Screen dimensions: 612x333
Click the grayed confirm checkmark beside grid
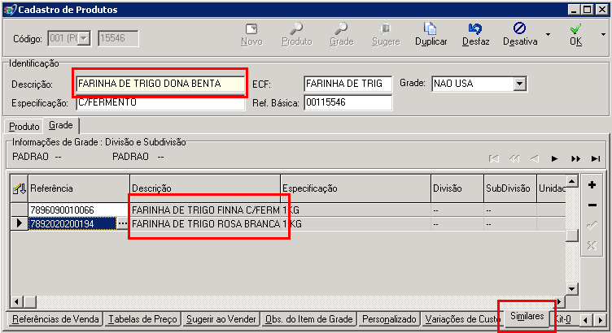[x=592, y=225]
